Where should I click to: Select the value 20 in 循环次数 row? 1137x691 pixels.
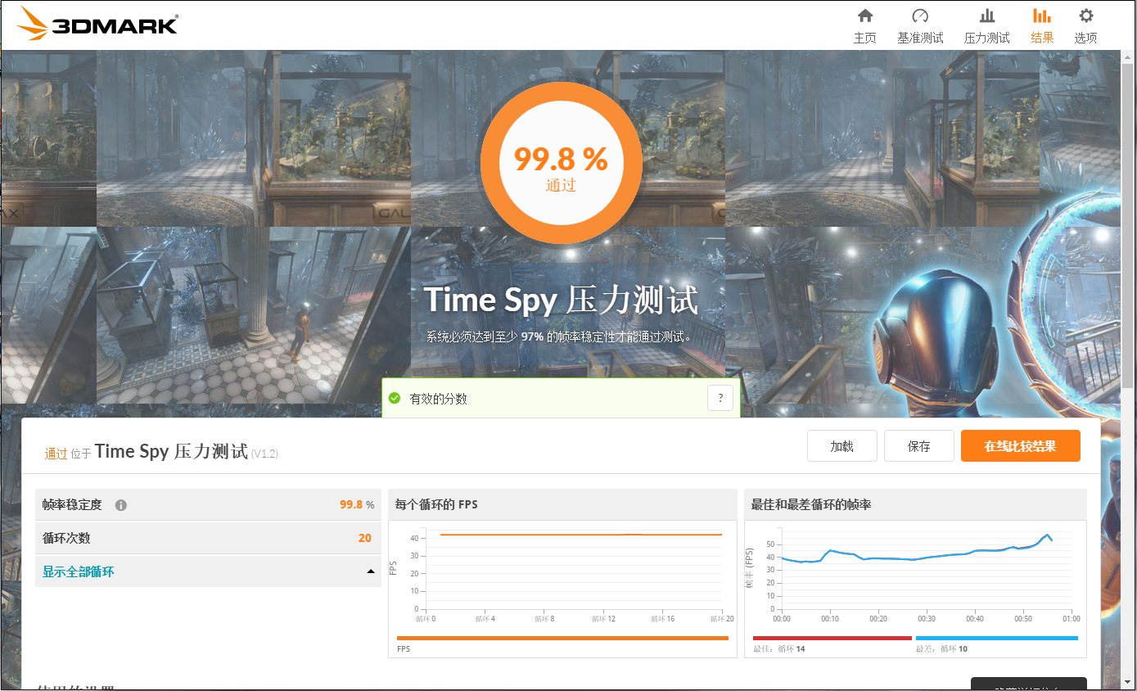365,538
